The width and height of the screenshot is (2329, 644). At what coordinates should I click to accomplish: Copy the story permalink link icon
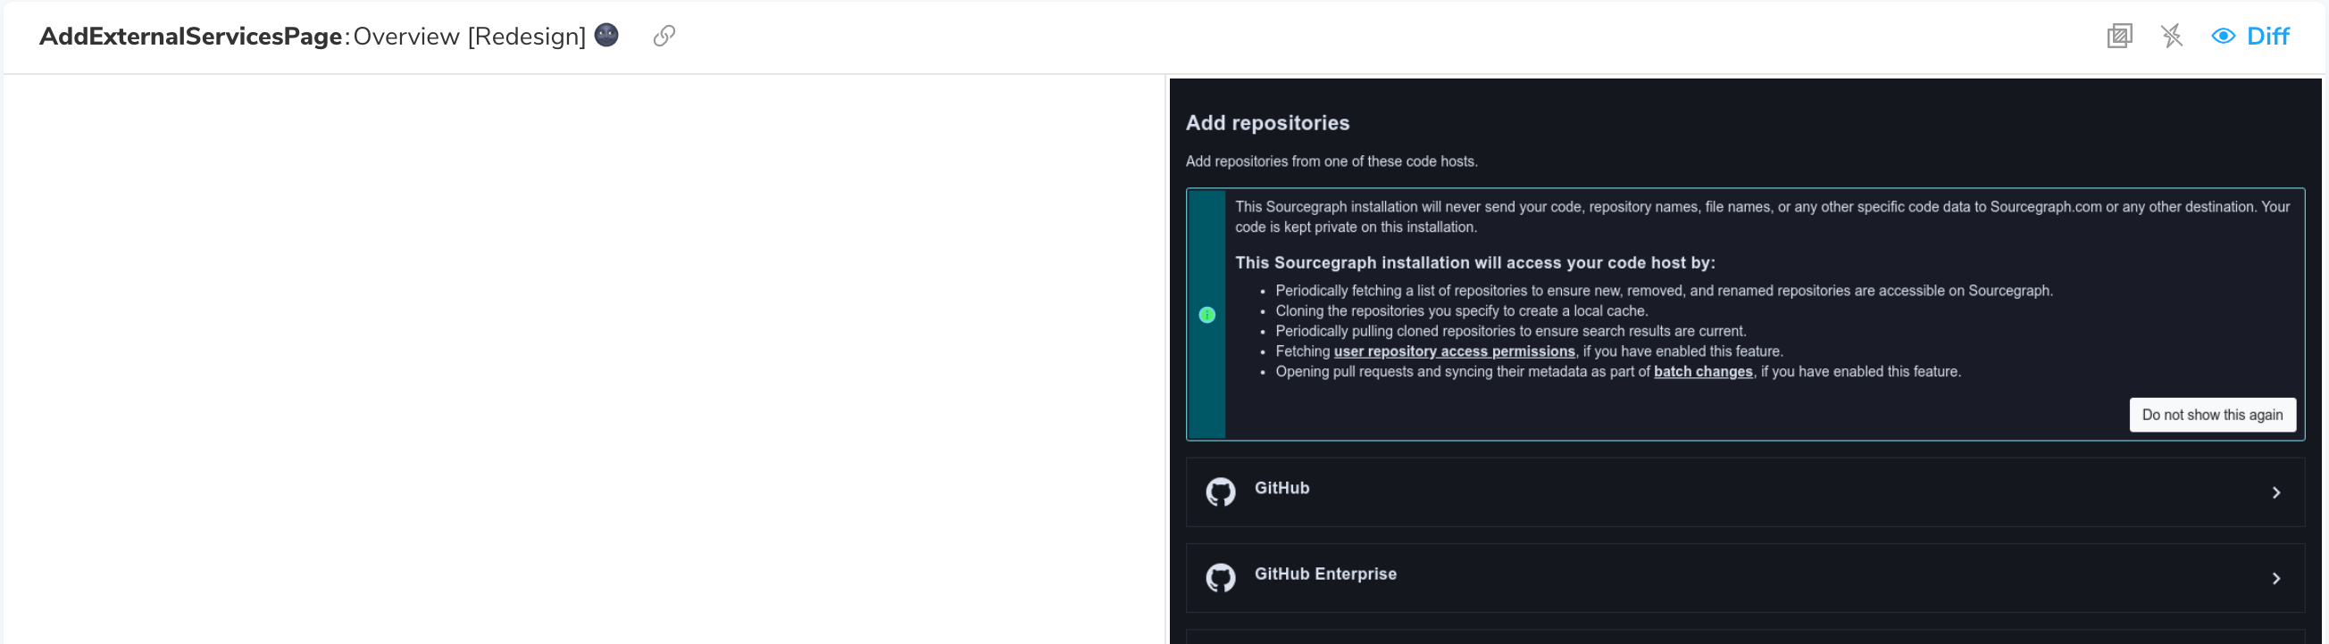point(664,35)
